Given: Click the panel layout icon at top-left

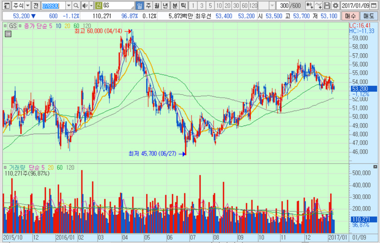Looking at the screenshot, I should pos(4,5).
